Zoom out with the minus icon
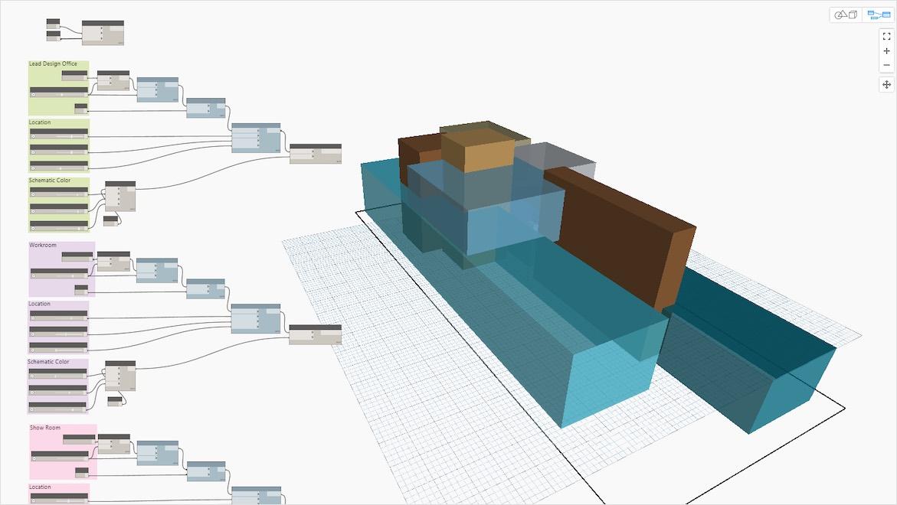Screen dimensions: 897x505 [887, 65]
